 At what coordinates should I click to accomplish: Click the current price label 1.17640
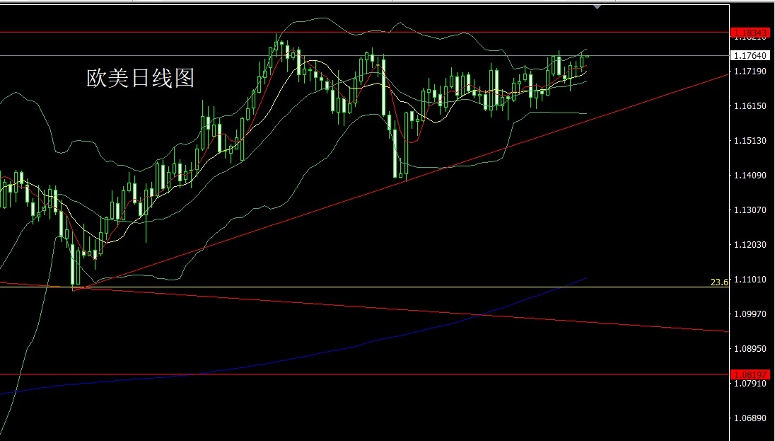(750, 55)
